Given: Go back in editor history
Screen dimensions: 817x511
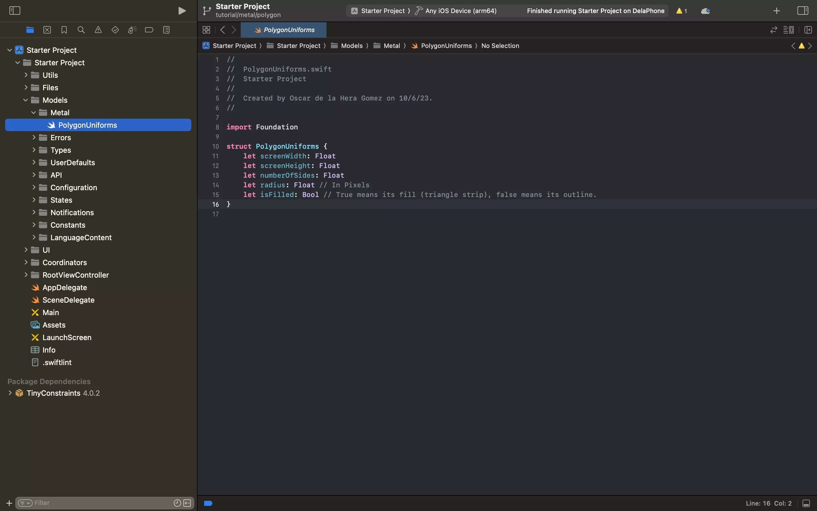Looking at the screenshot, I should click(222, 30).
